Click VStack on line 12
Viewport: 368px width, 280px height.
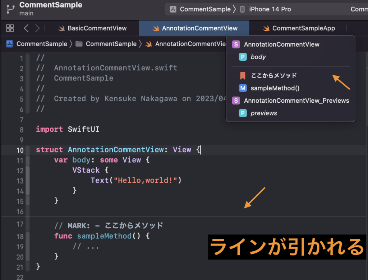(86, 170)
